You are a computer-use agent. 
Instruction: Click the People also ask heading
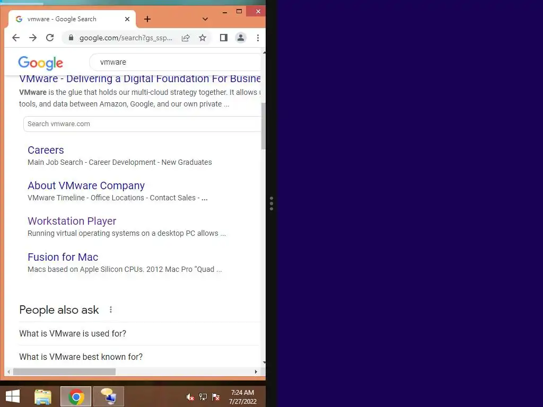59,309
